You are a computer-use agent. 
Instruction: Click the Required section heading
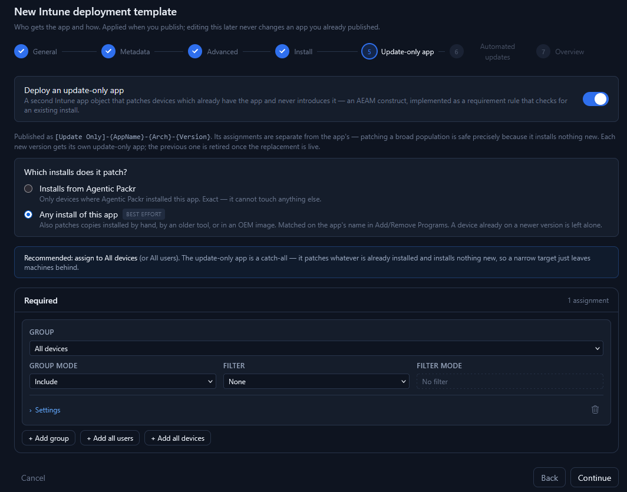tap(41, 301)
